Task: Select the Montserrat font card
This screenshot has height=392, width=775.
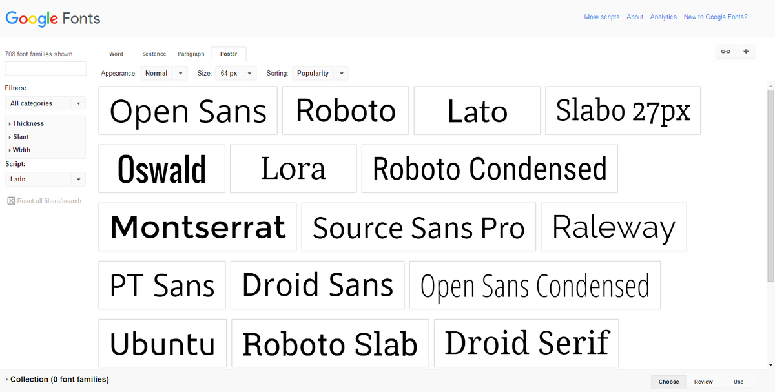Action: pos(198,227)
